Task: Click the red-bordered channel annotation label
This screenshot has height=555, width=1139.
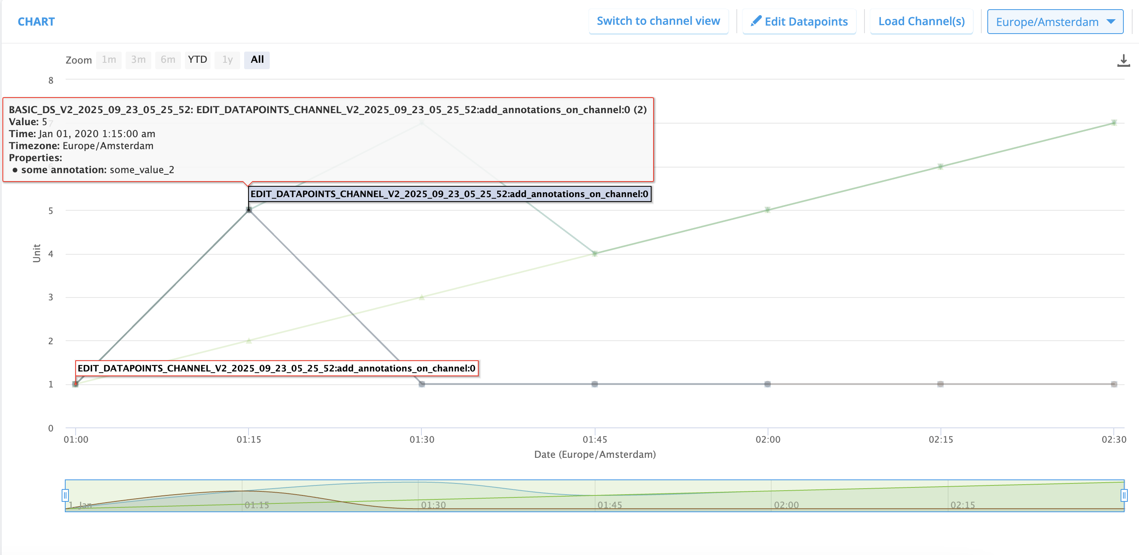Action: coord(277,368)
